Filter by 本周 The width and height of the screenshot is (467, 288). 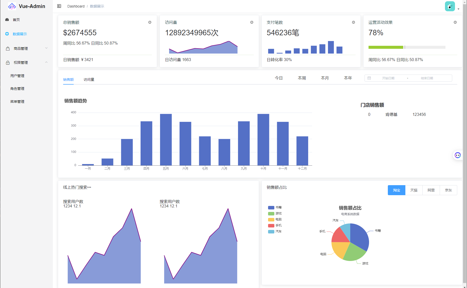[x=302, y=78]
